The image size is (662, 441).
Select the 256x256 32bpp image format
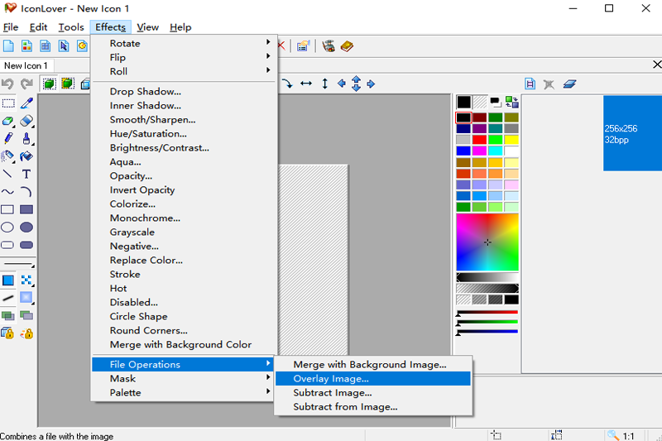[x=632, y=133]
